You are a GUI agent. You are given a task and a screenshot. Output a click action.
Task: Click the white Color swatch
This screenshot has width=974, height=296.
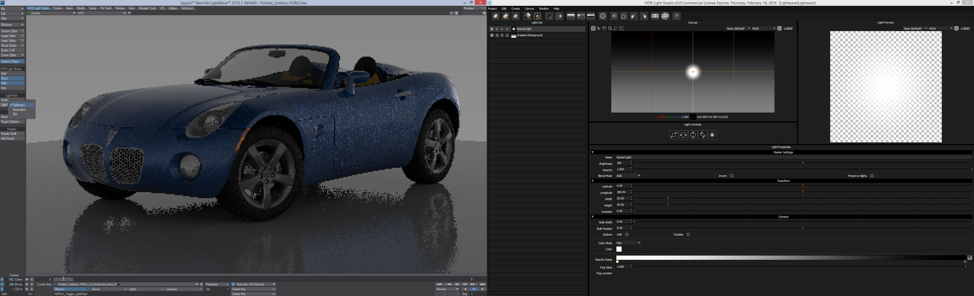coord(619,249)
